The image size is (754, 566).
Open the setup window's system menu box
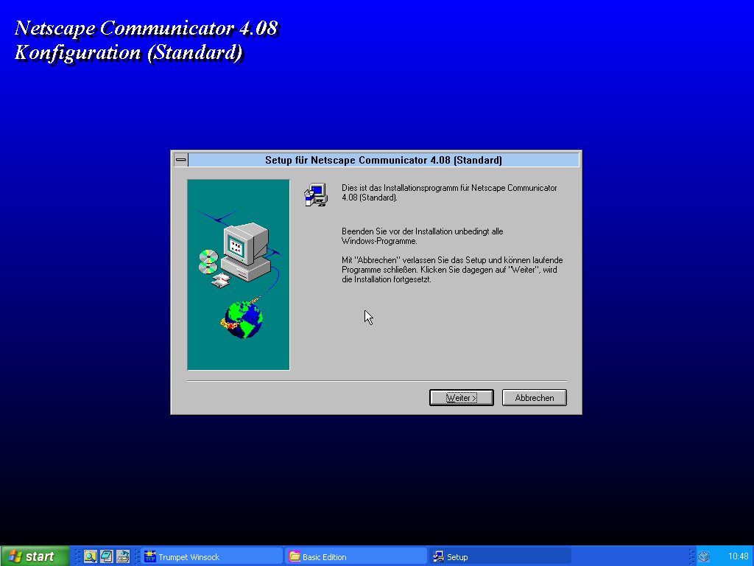[x=180, y=160]
